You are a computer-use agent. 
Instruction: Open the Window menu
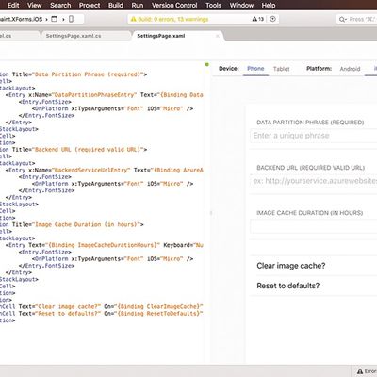pyautogui.click(x=241, y=5)
